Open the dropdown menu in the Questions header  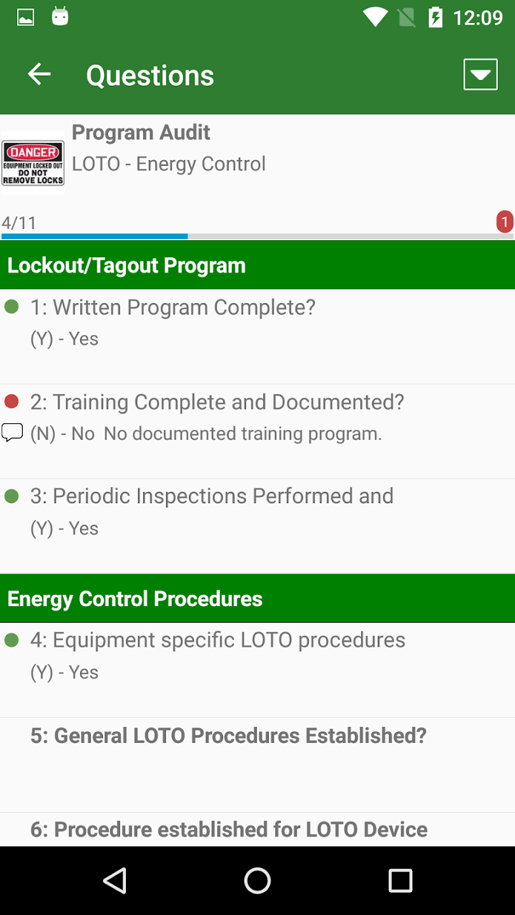pos(480,75)
